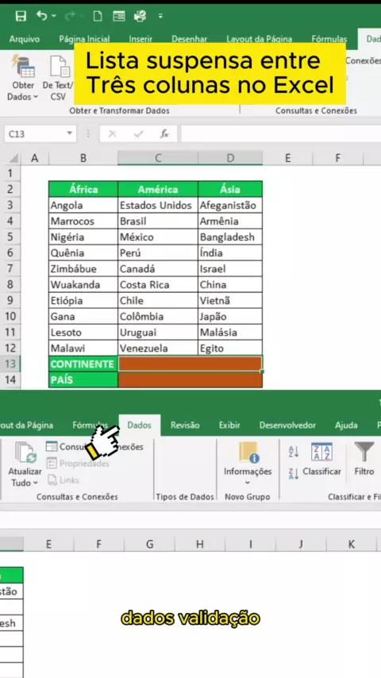Open the Classificar sort dialog icon

point(321,452)
